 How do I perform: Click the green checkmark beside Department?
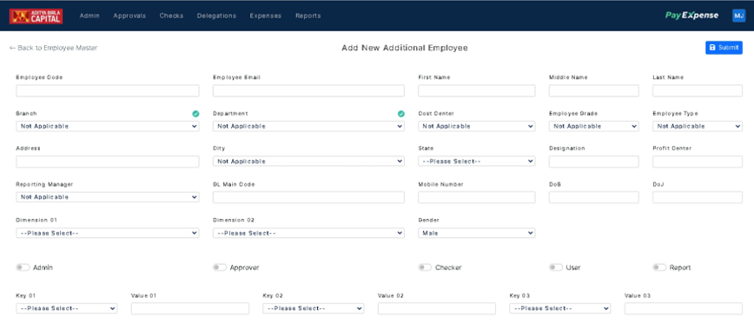coord(401,114)
